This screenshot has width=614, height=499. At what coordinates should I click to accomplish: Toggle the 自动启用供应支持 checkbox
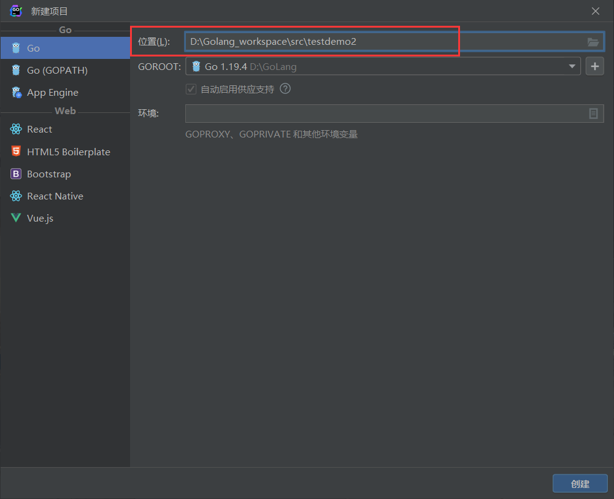click(191, 90)
